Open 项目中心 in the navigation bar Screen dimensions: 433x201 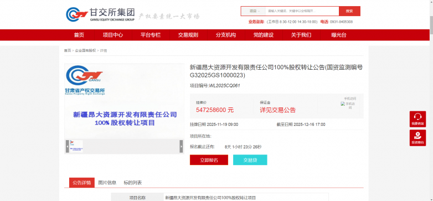[113, 35]
